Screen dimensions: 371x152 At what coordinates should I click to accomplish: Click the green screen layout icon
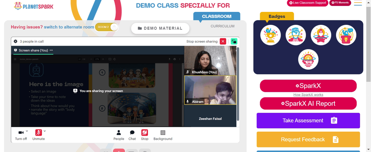click(x=234, y=42)
